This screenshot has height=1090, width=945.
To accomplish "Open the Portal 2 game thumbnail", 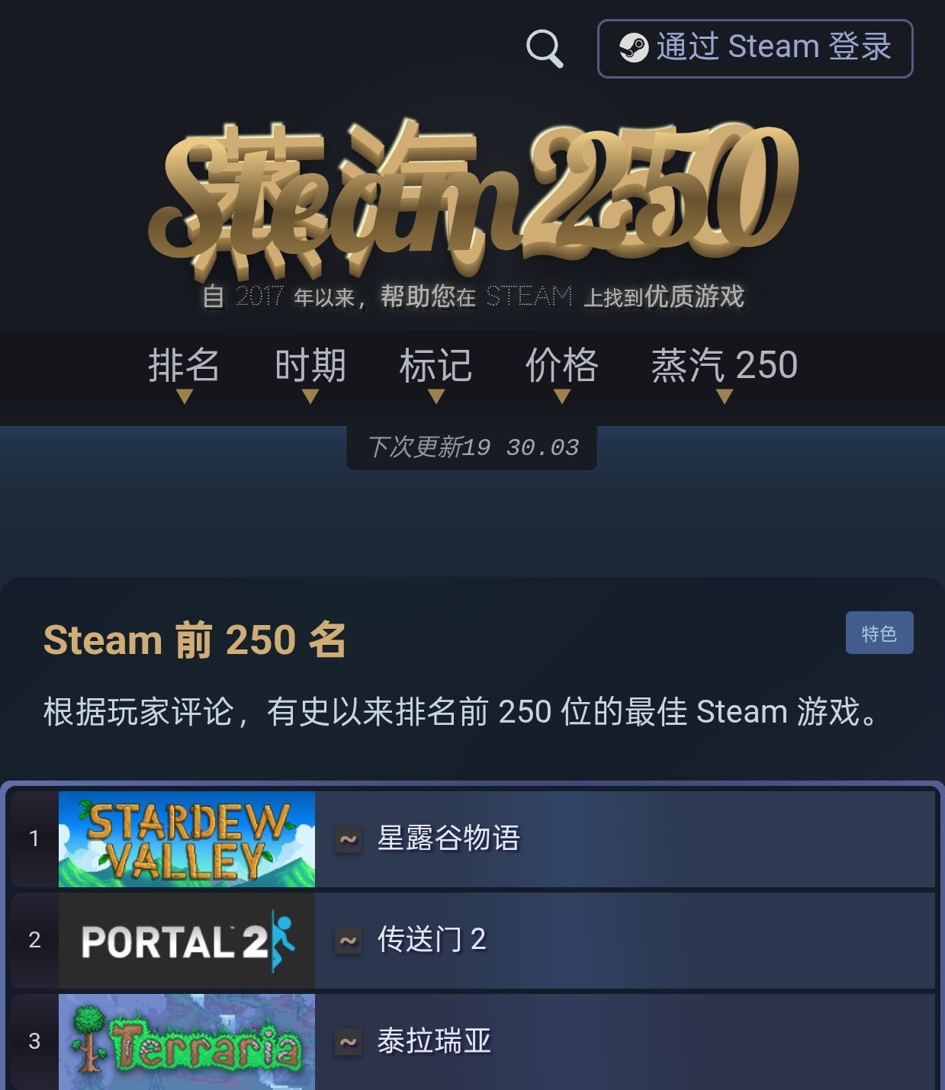I will tap(187, 941).
